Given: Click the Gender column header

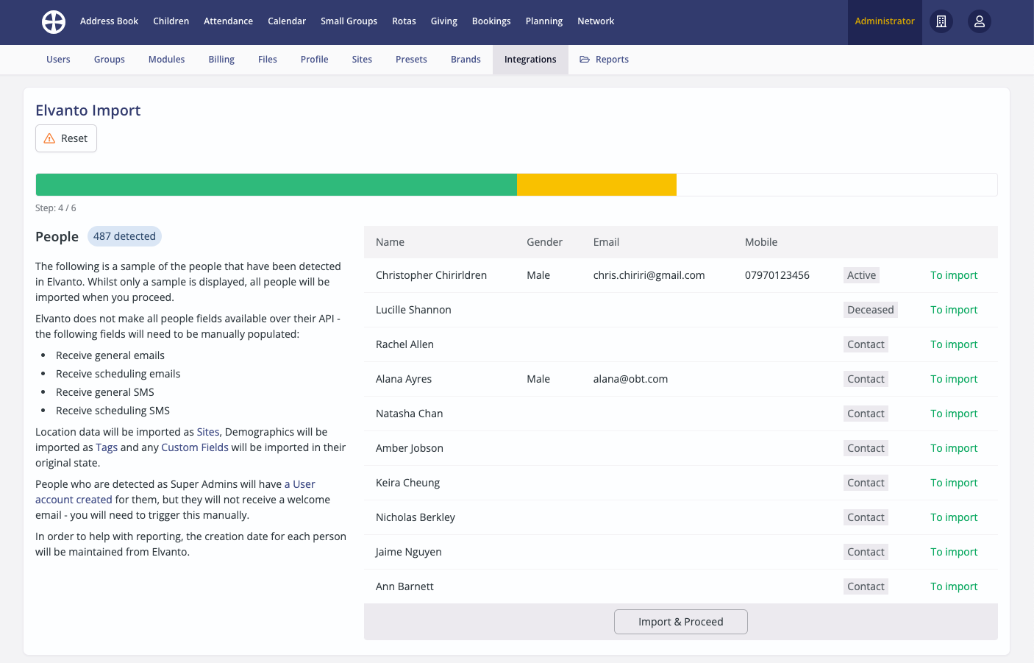Looking at the screenshot, I should [x=544, y=242].
